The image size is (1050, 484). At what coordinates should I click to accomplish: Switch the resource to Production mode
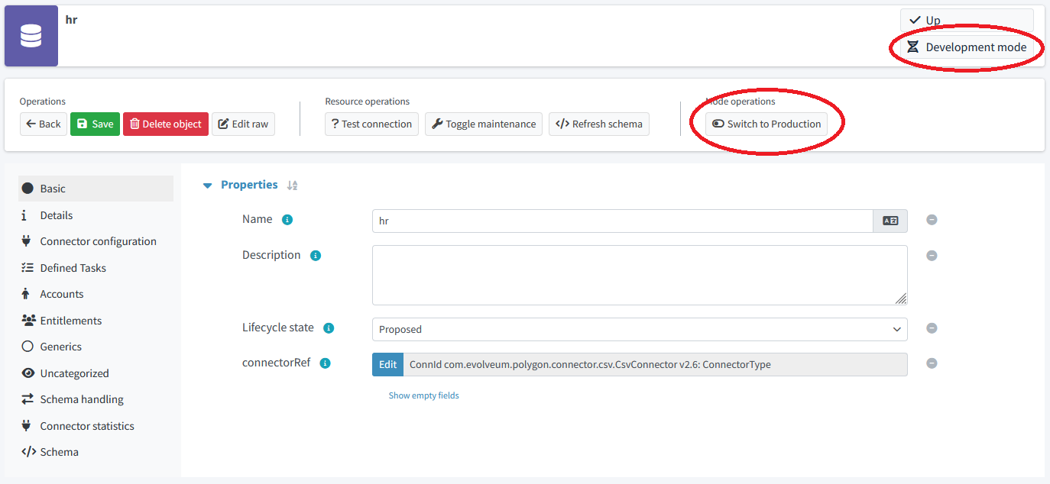(764, 123)
